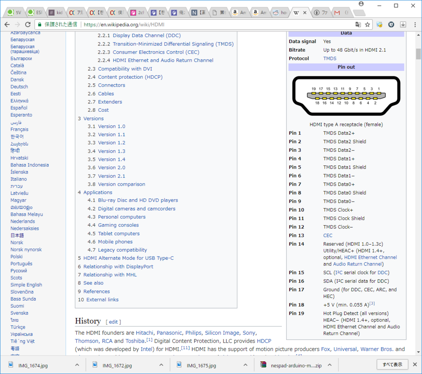This screenshot has width=422, height=374.
Task: Open options for IMG_1672.jpg download
Action: [x=161, y=365]
